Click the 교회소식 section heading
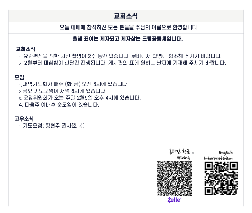 tap(25, 49)
